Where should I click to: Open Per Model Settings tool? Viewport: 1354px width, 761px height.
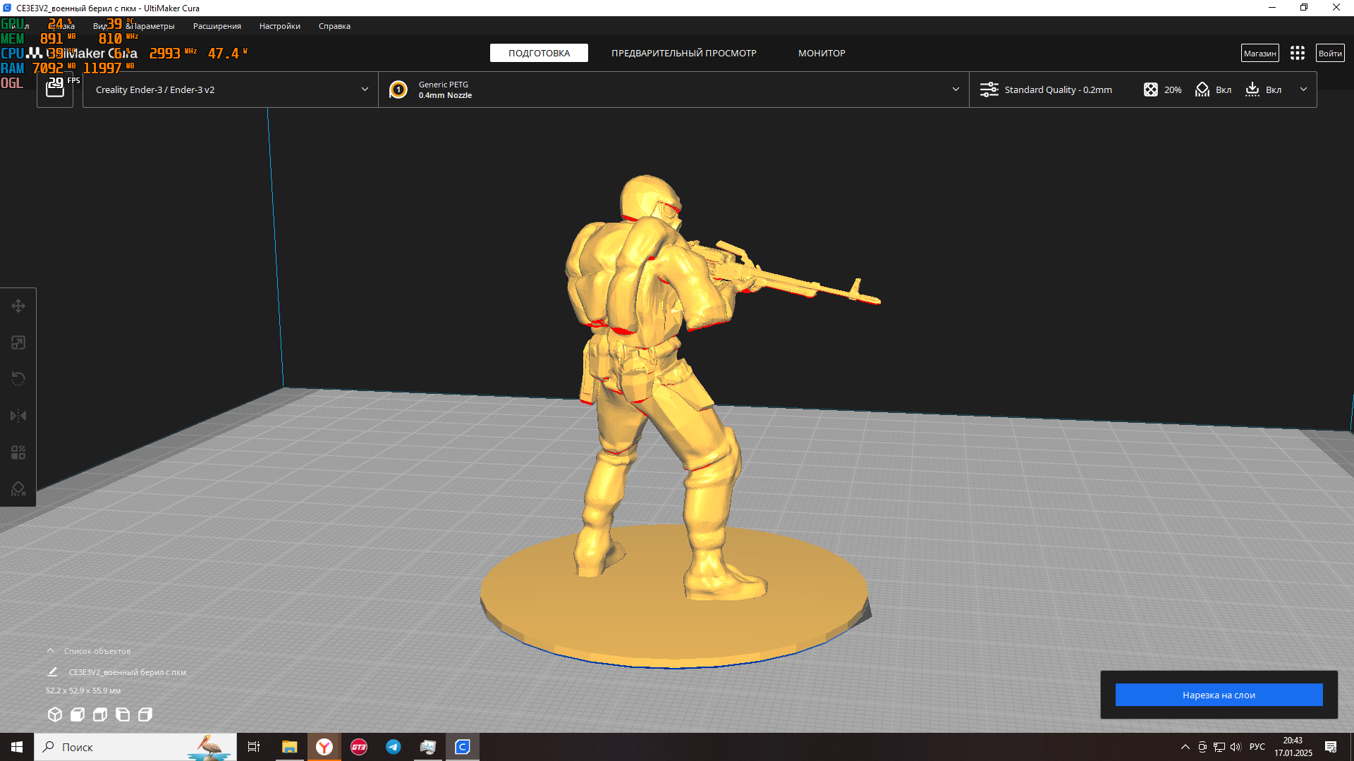(18, 452)
